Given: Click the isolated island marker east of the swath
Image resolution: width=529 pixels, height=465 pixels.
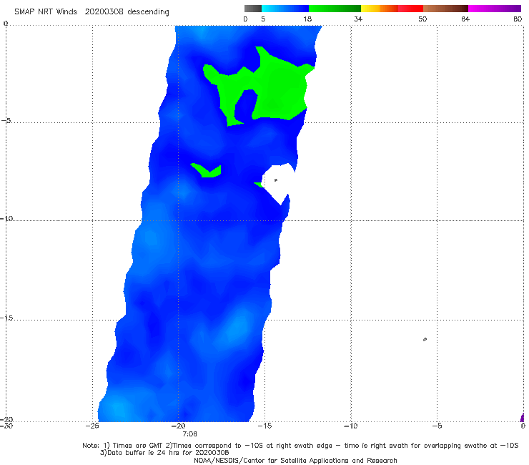Looking at the screenshot, I should coord(425,339).
